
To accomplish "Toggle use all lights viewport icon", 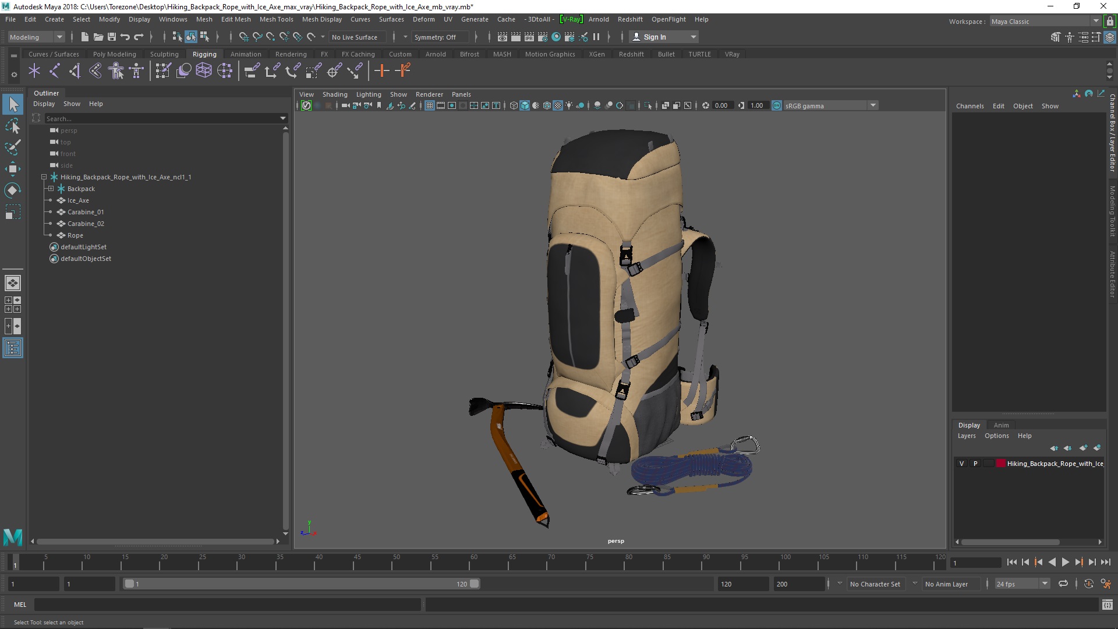I will click(569, 105).
